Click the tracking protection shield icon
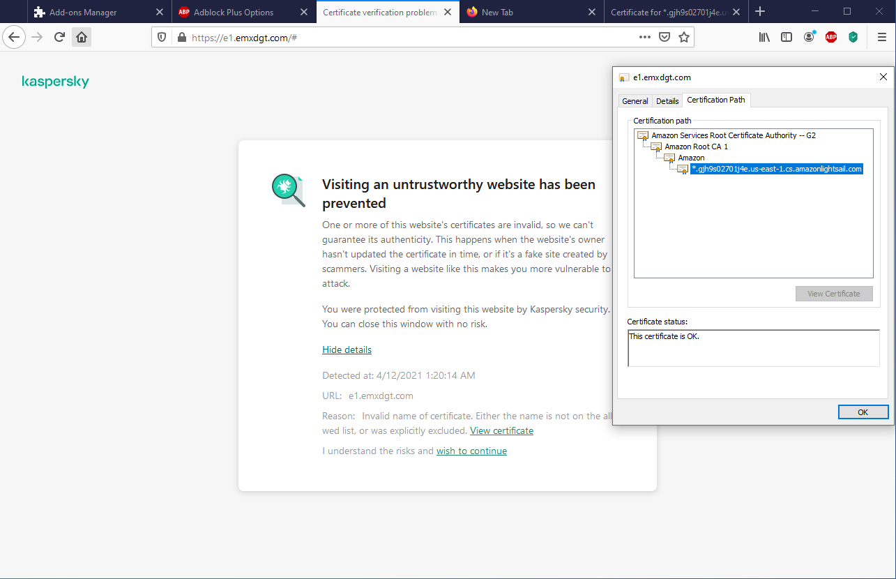This screenshot has height=579, width=896. 162,38
